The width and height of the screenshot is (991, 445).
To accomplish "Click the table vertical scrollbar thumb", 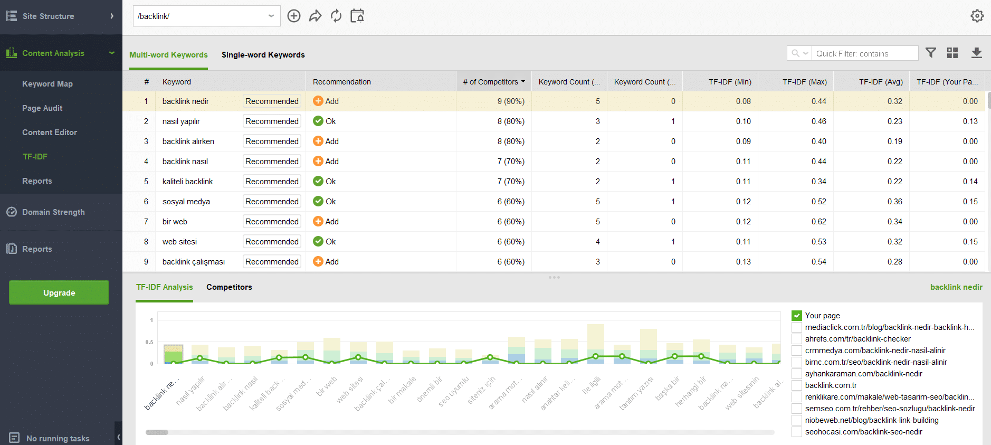I will 988,100.
